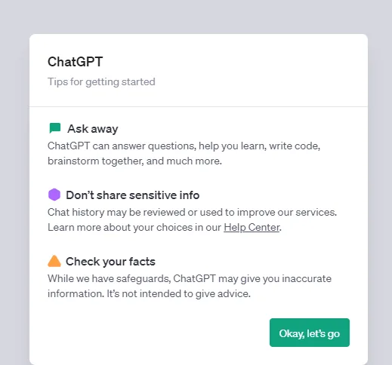Click the ChatGPT dialog title
This screenshot has width=392, height=365.
(x=75, y=62)
